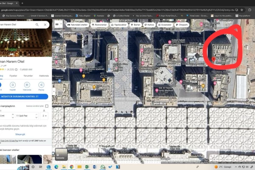Open the Yorumlar tab
Screen dimensions: 255x170
point(28,76)
